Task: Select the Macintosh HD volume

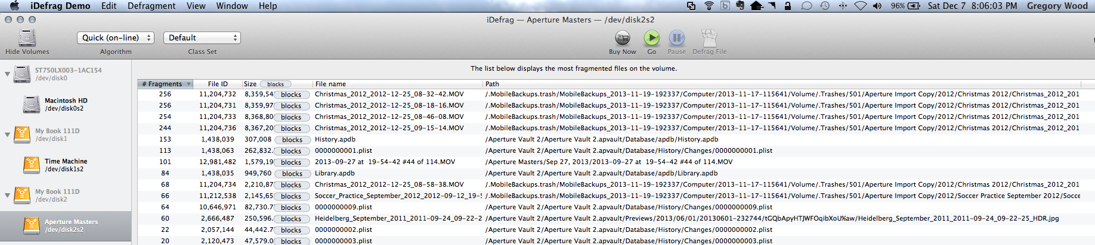Action: (x=66, y=105)
